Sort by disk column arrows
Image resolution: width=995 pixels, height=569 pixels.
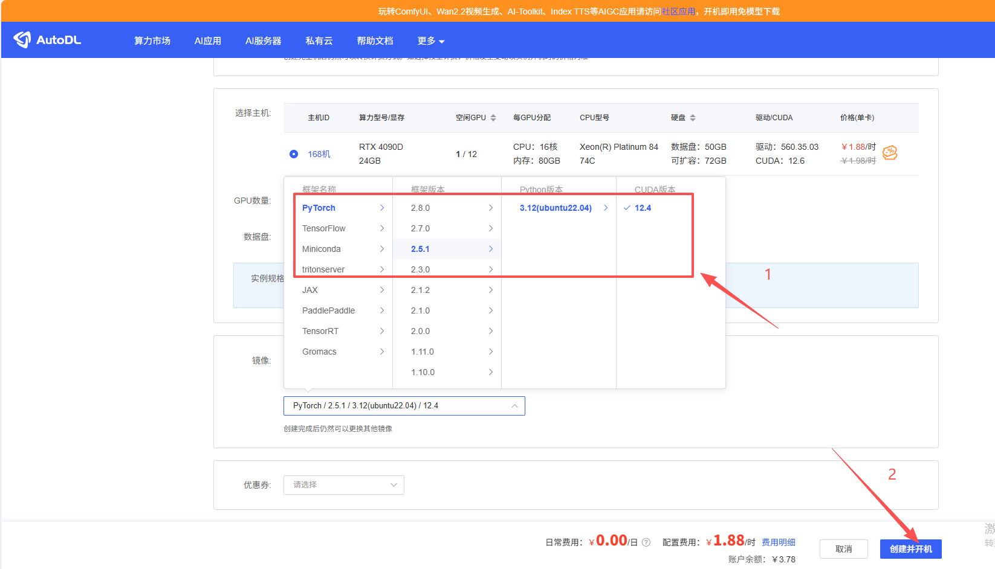(693, 118)
